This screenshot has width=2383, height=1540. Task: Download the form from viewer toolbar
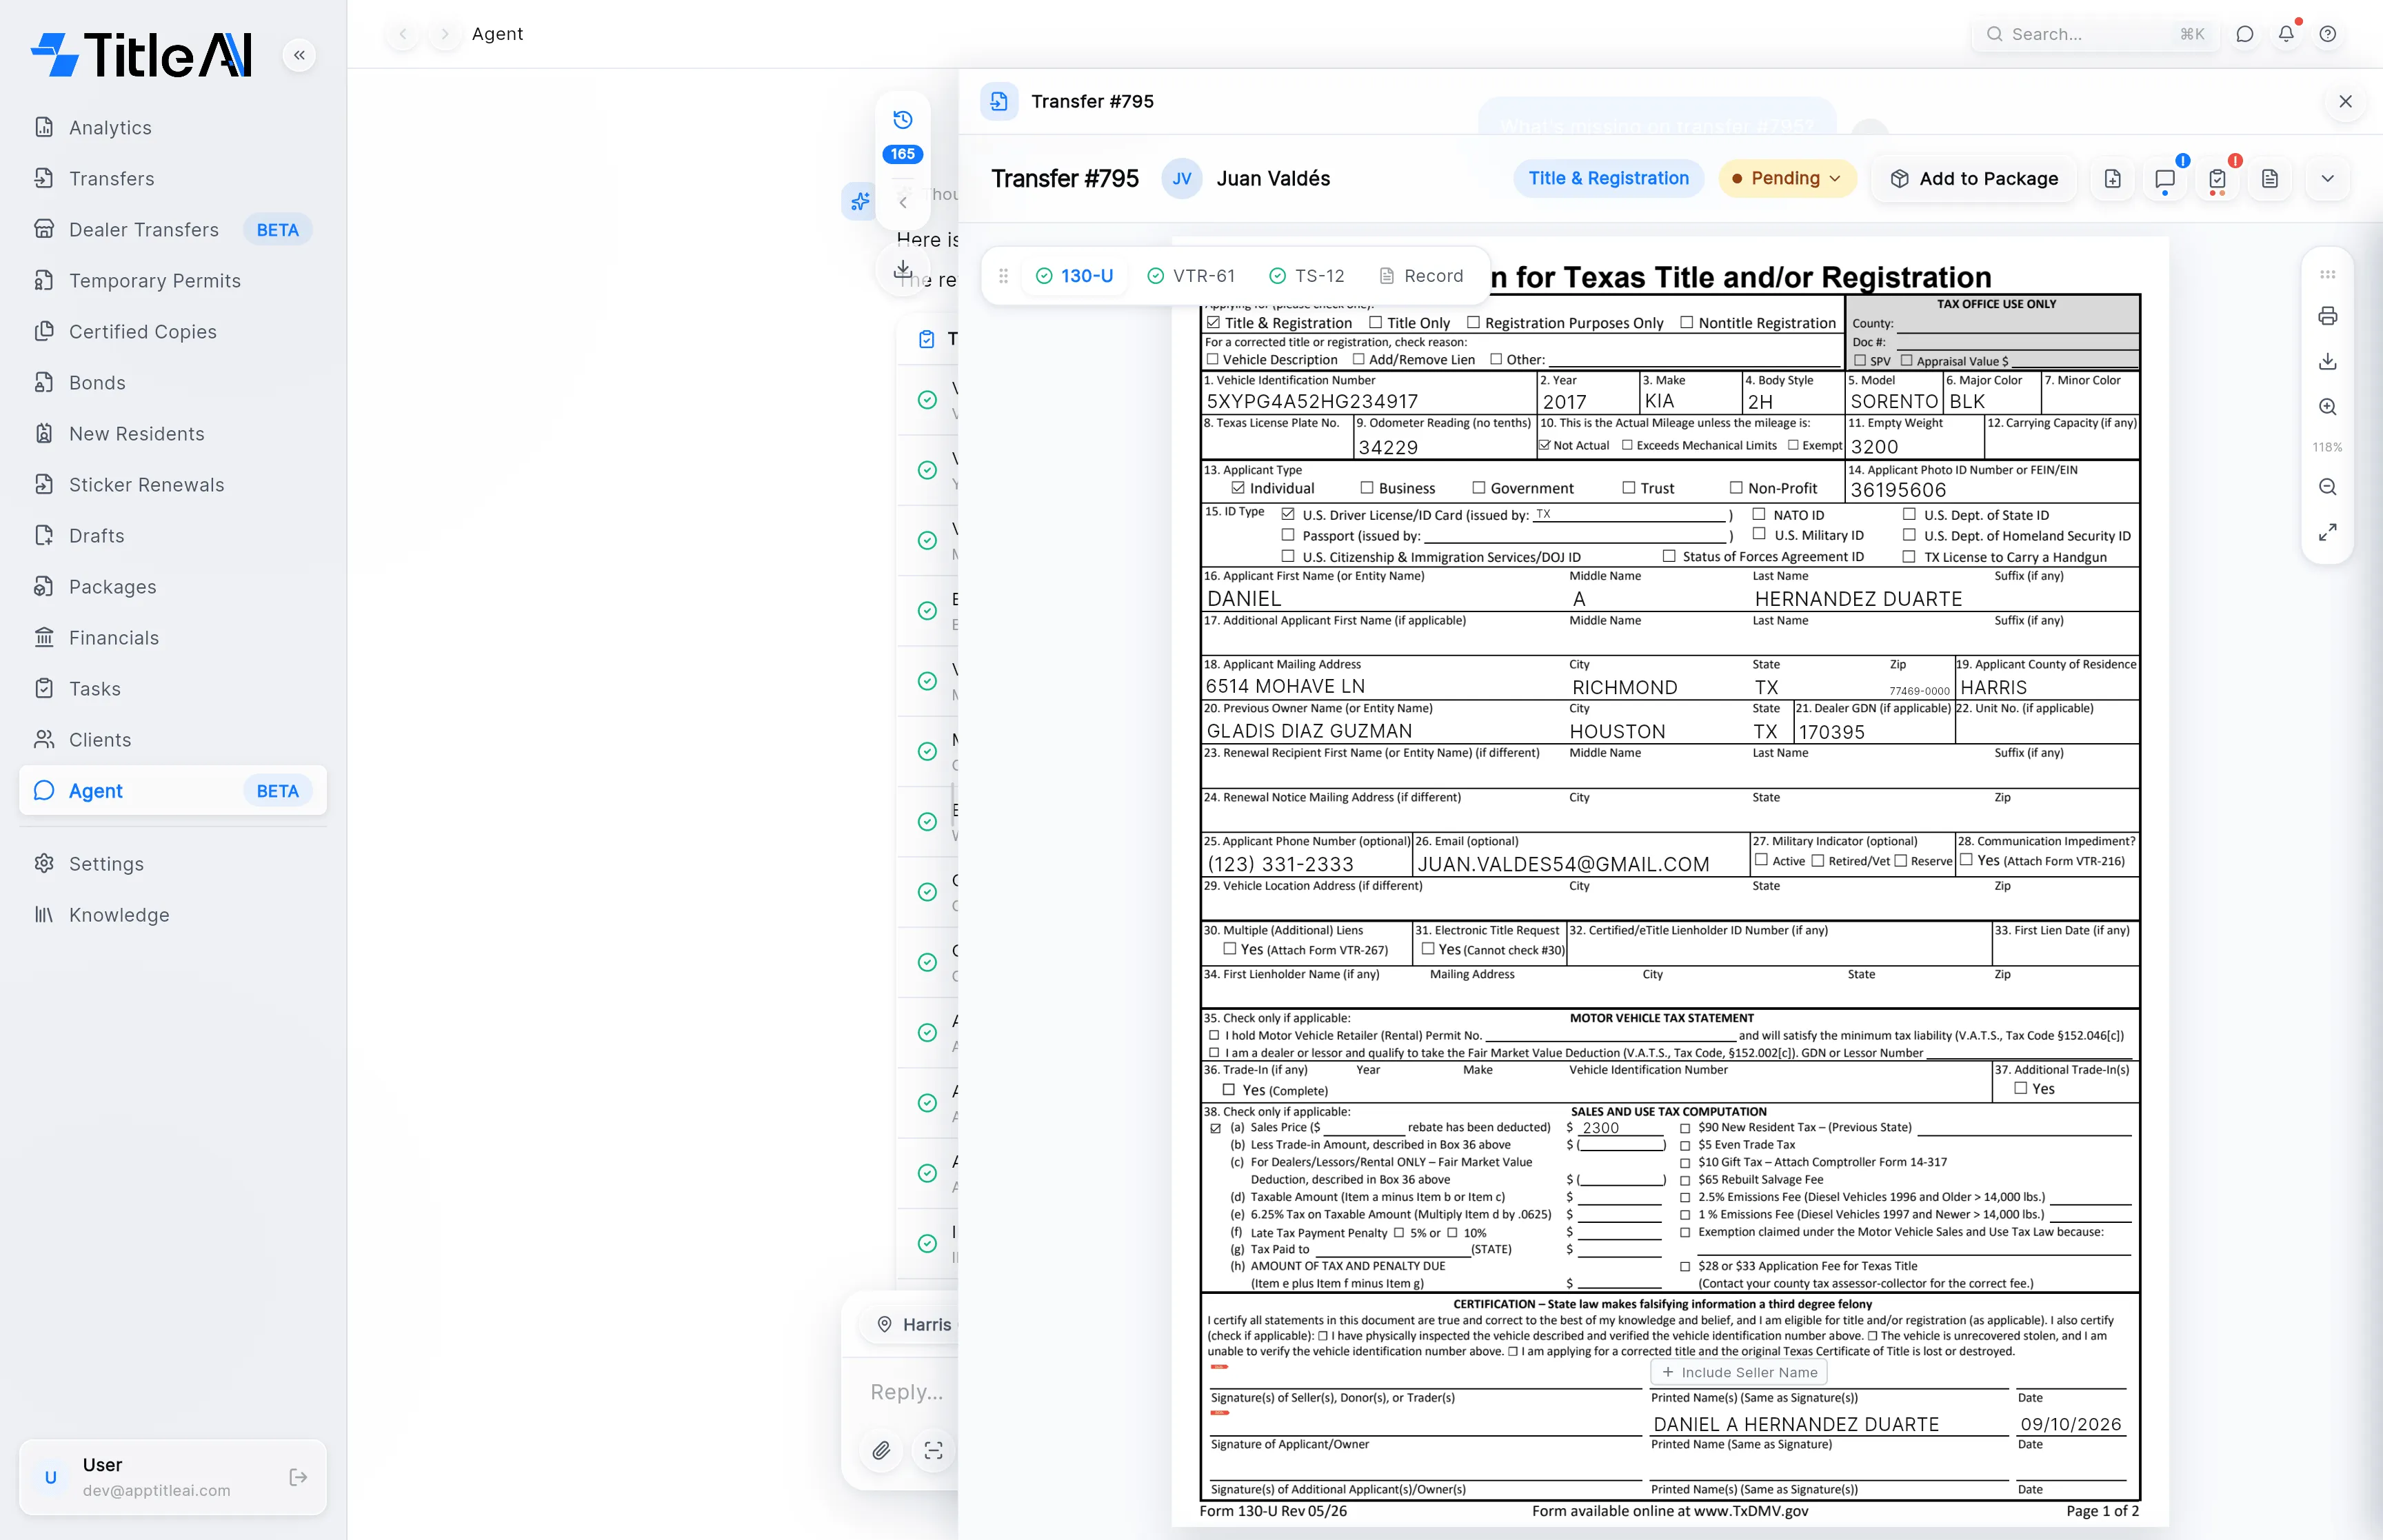(2327, 361)
